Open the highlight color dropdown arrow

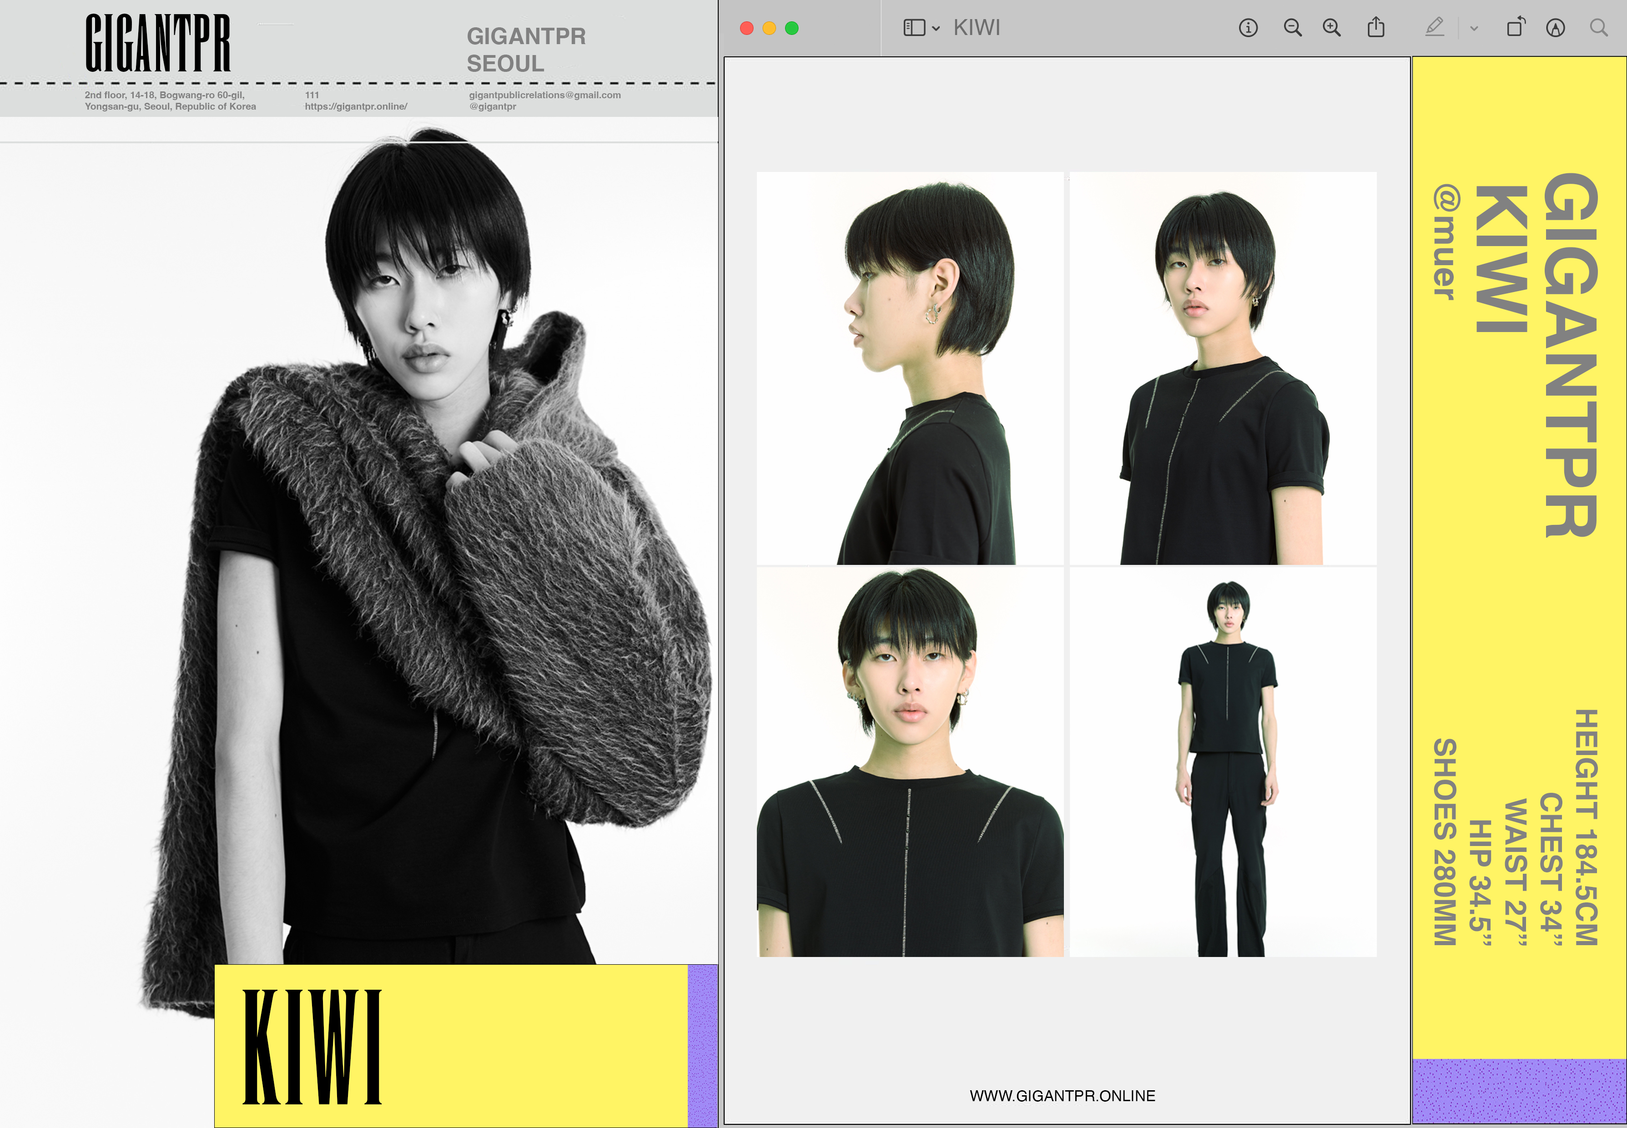click(x=1474, y=29)
